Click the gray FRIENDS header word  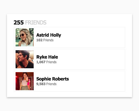coord(36,22)
